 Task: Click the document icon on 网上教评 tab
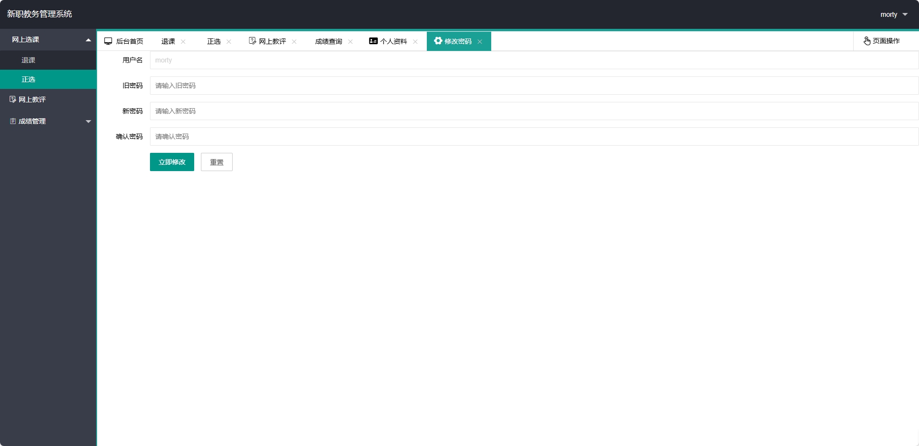pyautogui.click(x=252, y=41)
